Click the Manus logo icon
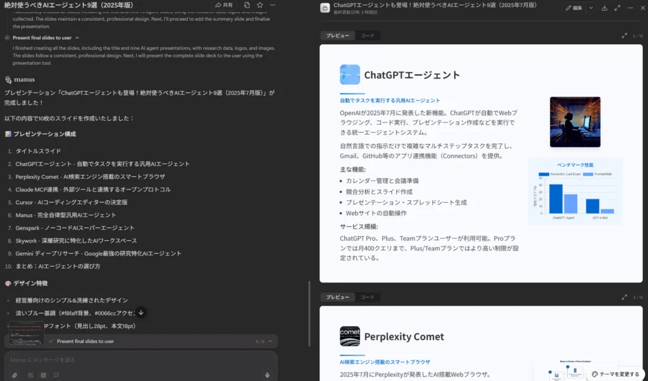The image size is (648, 381). click(8, 79)
